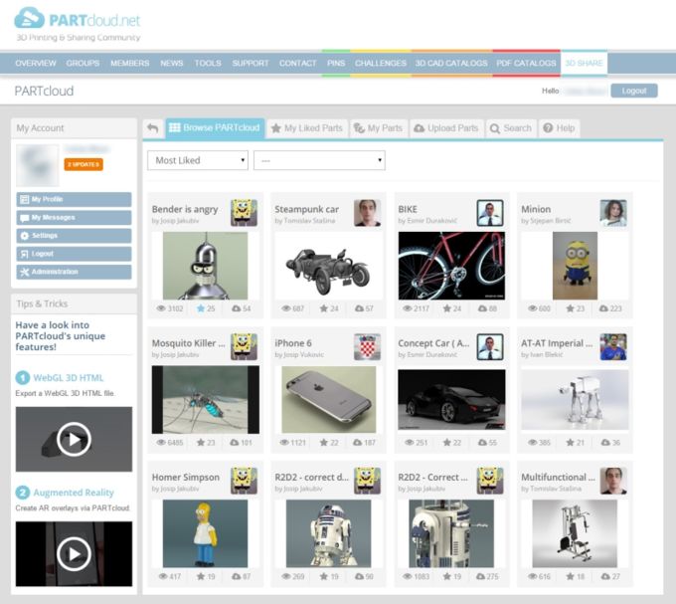Play the Augmented Reality video
The height and width of the screenshot is (604, 676).
coord(74,554)
